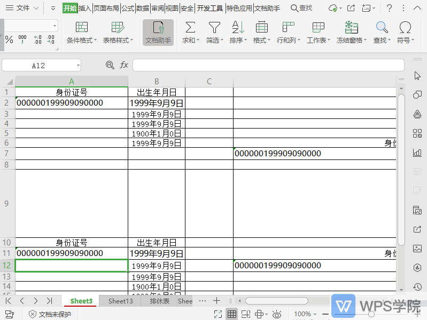Viewport: 427px width, 320px height.
Task: Click the 筛选 (Filter) funnel icon
Action: 214,28
